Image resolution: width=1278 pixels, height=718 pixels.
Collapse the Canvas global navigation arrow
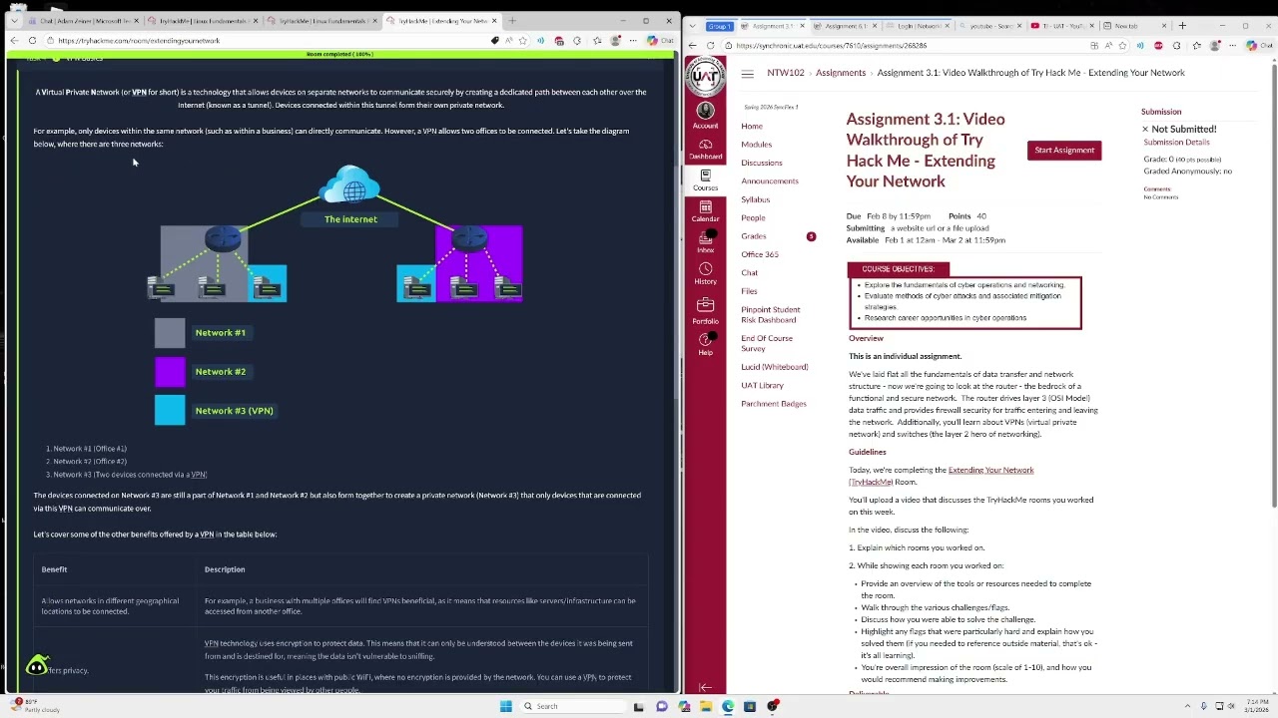pos(705,687)
